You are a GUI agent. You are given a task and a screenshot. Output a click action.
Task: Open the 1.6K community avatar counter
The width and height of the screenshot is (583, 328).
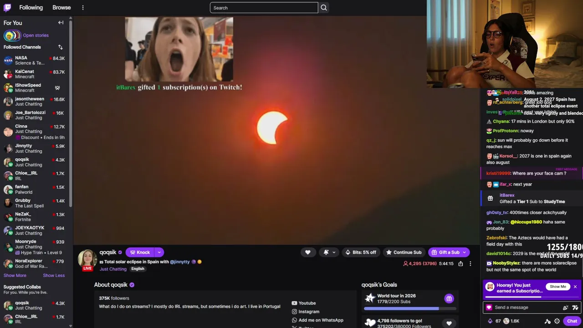[512, 321]
